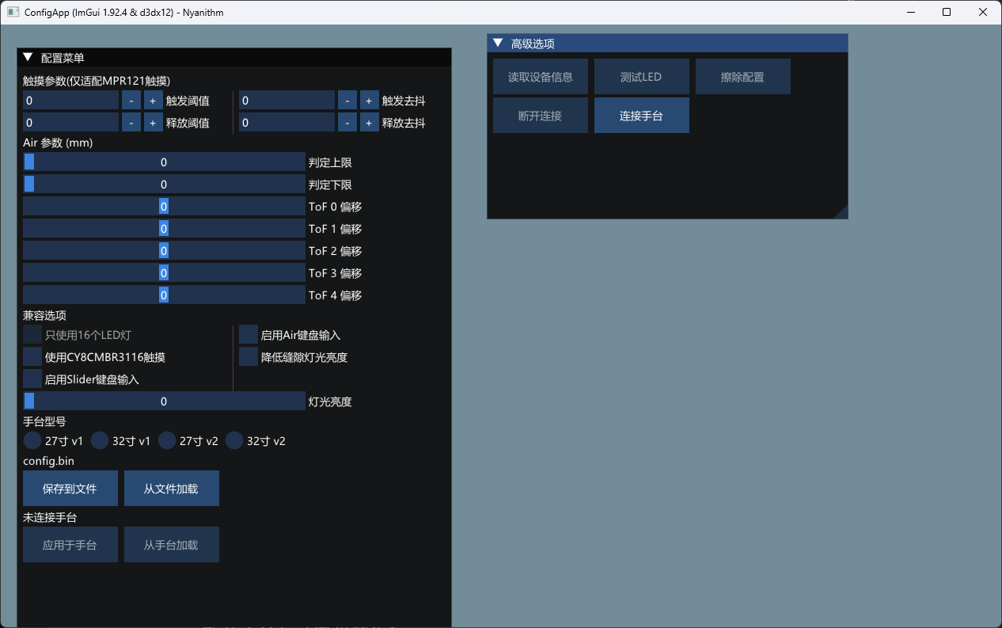Click the app icon in the title bar

pyautogui.click(x=13, y=12)
